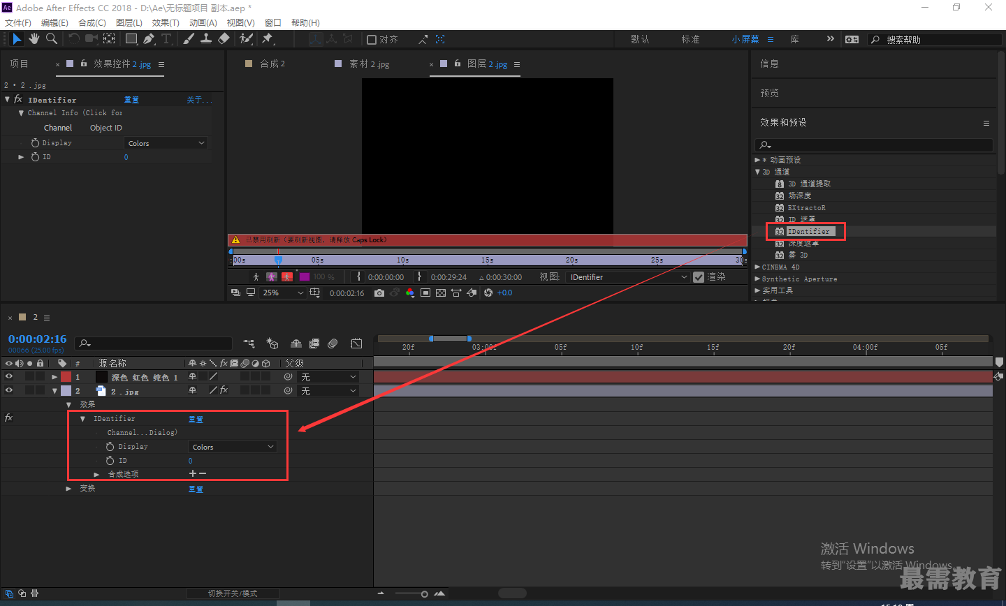Click 重置 next to IDentifier in effect controls
Viewport: 1006px width, 606px height.
[x=131, y=100]
